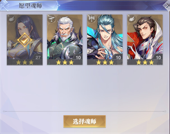Image resolution: width=170 pixels, height=134 pixels.
Task: Select the blue-haired soul master card
Action: click(105, 40)
